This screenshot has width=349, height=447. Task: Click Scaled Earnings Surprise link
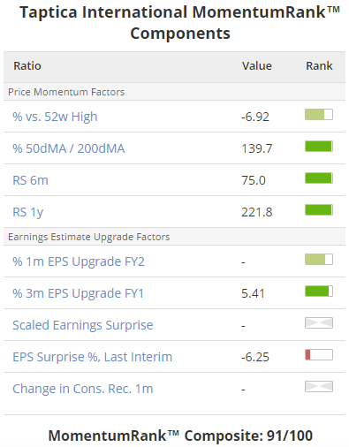click(83, 325)
